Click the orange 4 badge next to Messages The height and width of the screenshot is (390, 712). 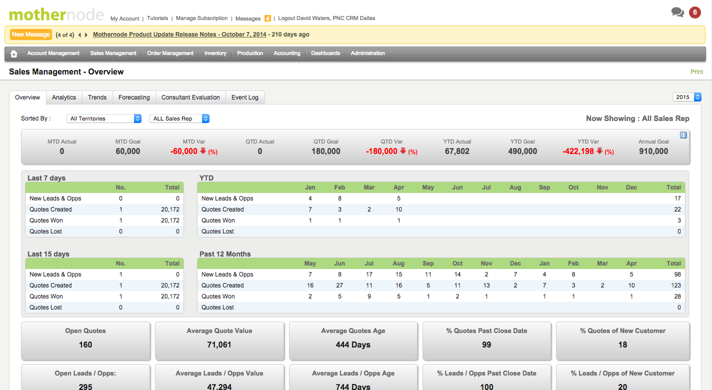pos(267,18)
